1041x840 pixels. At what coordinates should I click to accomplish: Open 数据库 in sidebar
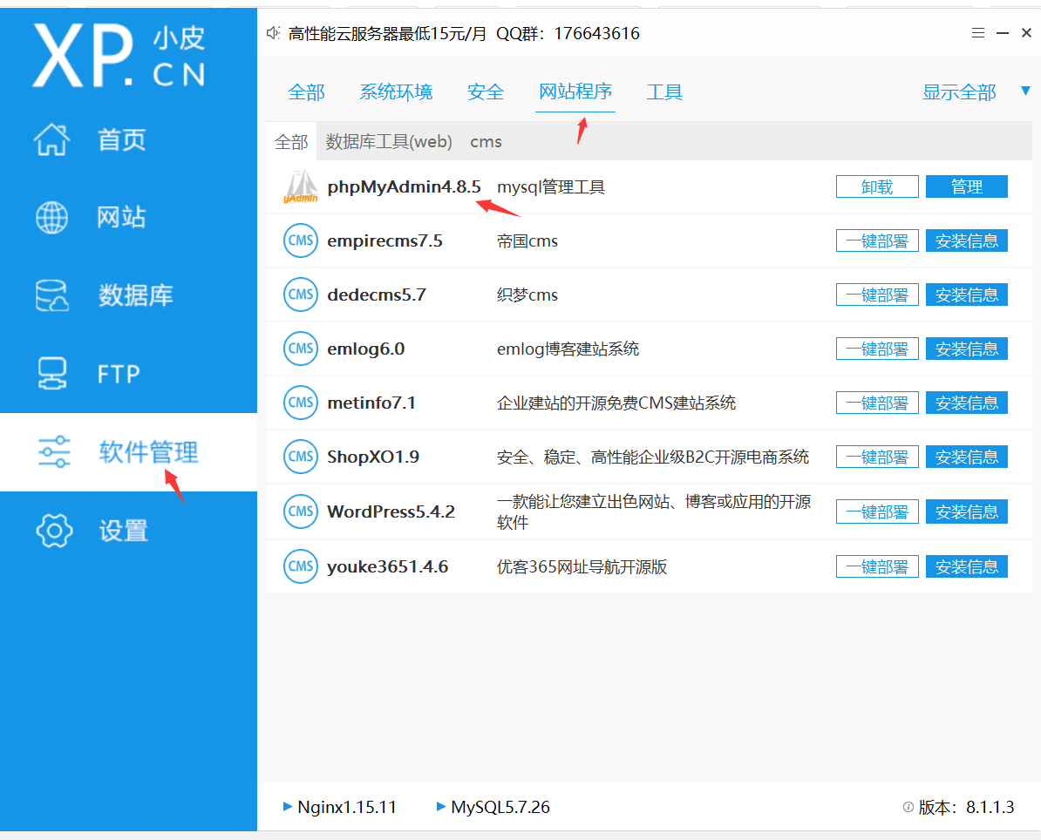[x=135, y=295]
